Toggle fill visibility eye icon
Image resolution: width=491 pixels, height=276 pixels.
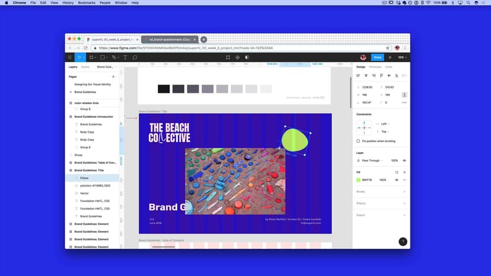397,179
